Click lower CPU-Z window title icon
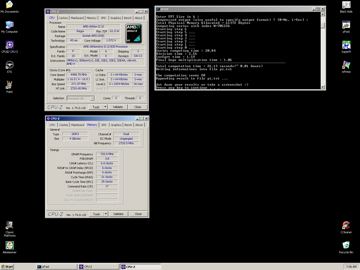Screen dimensions: 360x270 [48, 119]
